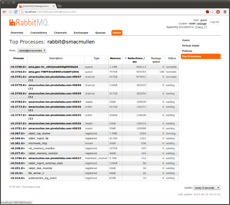Open process <0.3791.0>
The height and width of the screenshot is (205, 230).
pos(18,77)
